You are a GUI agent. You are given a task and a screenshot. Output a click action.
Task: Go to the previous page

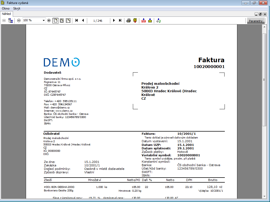(x=83, y=20)
